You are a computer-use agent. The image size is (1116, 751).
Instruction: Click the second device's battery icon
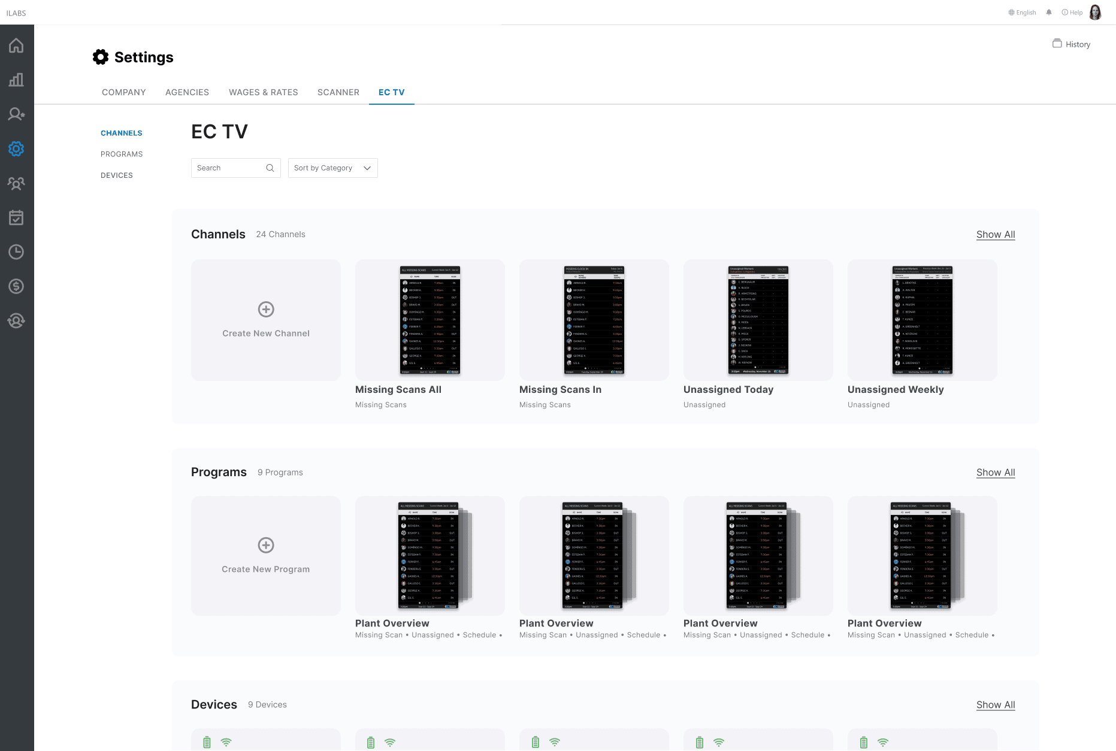coord(371,742)
